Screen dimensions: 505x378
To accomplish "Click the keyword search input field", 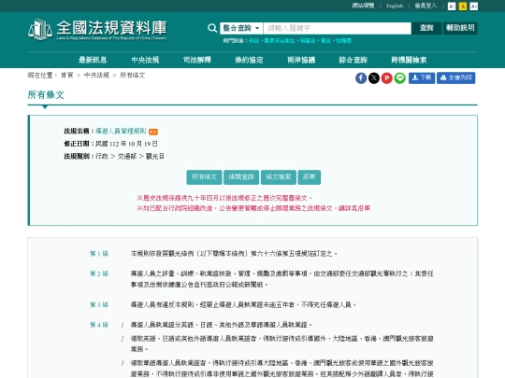I will click(338, 28).
